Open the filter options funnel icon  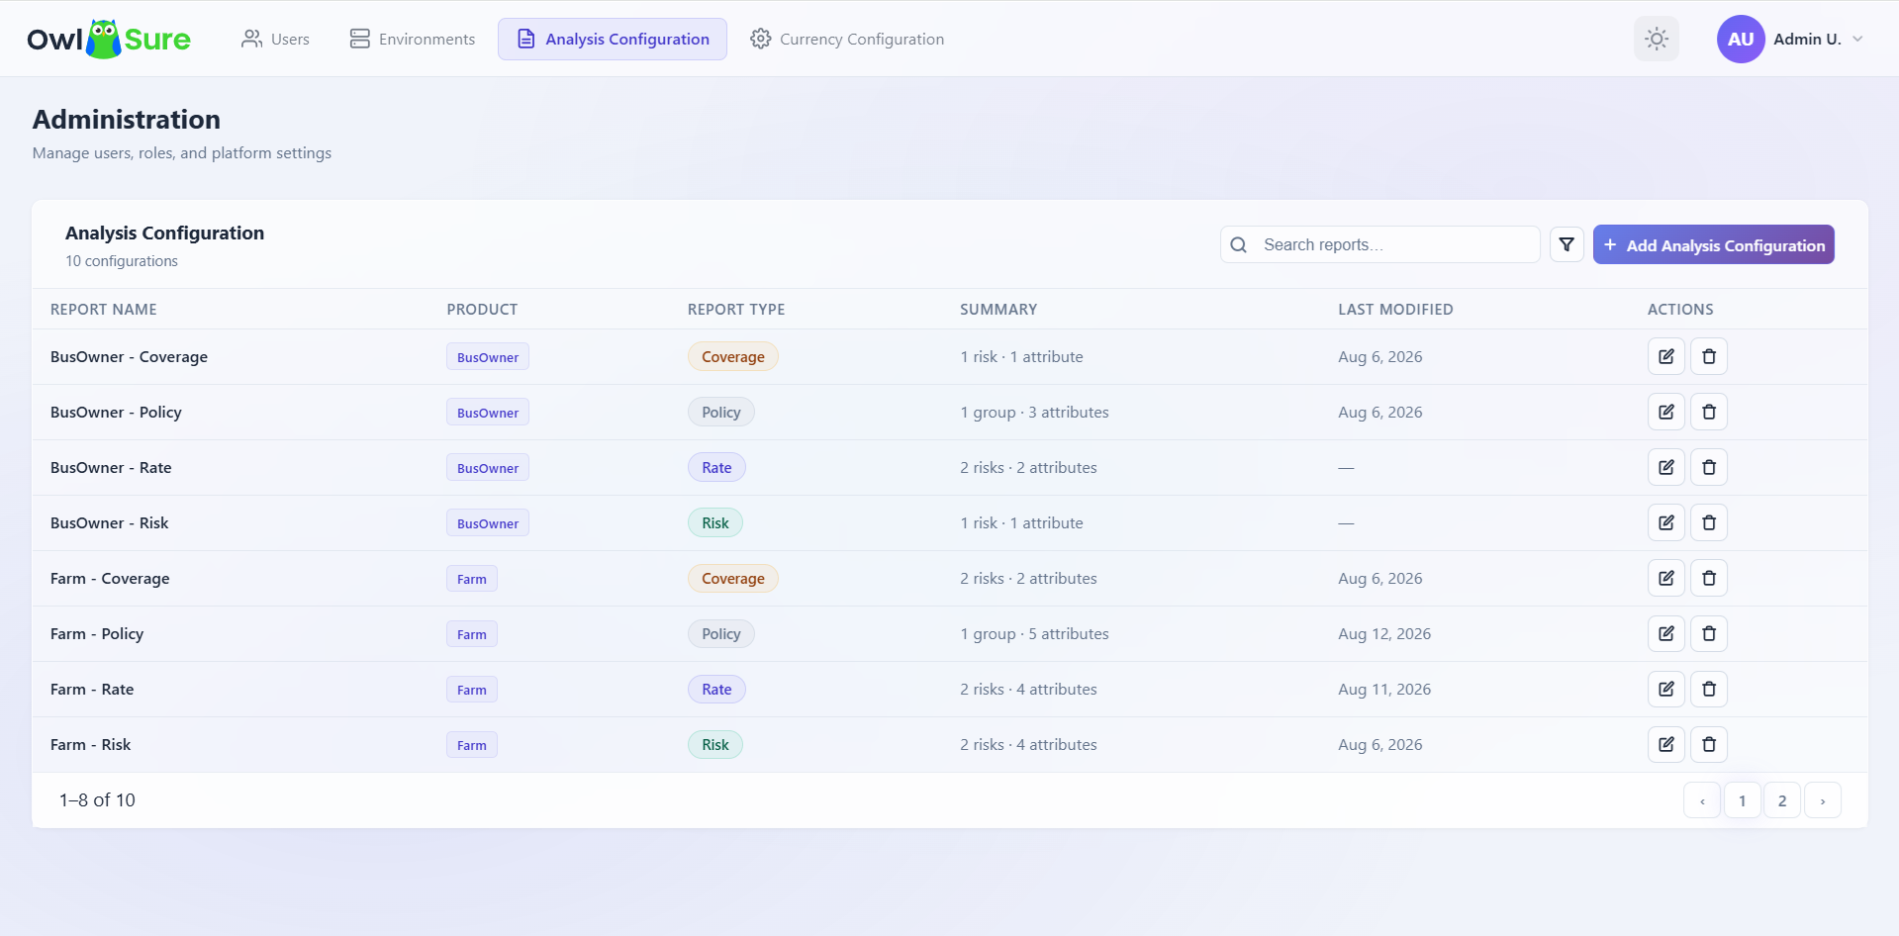point(1567,244)
